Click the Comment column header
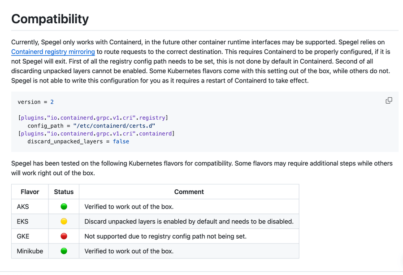 click(189, 192)
